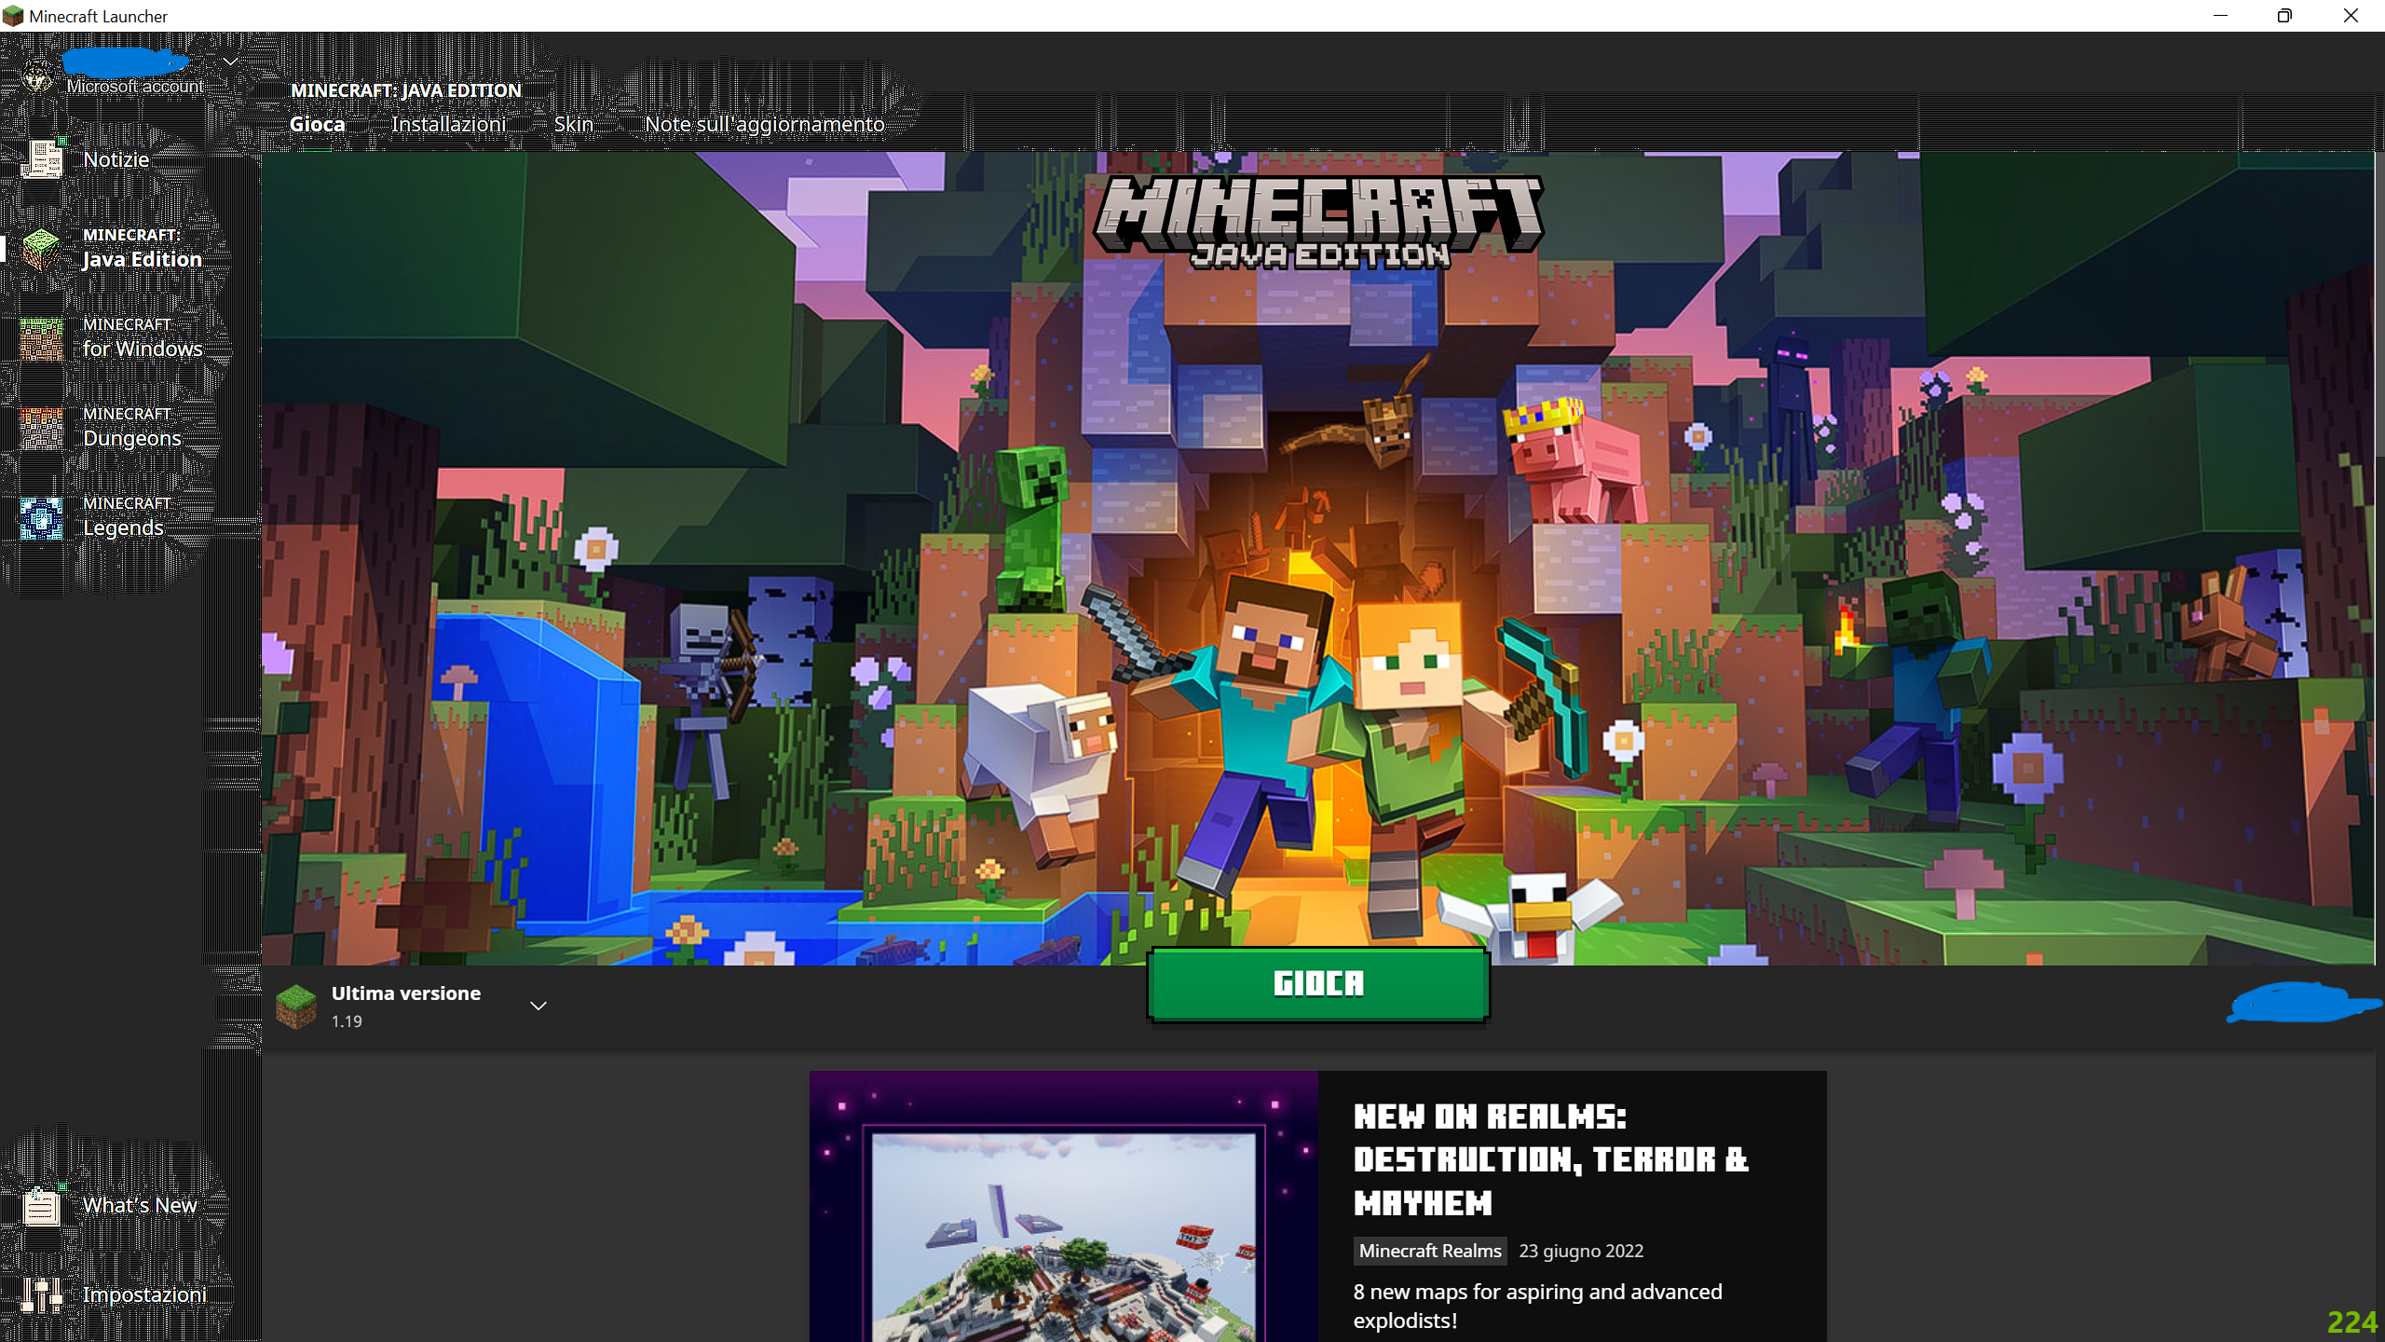Click the account avatar icon

pos(37,75)
